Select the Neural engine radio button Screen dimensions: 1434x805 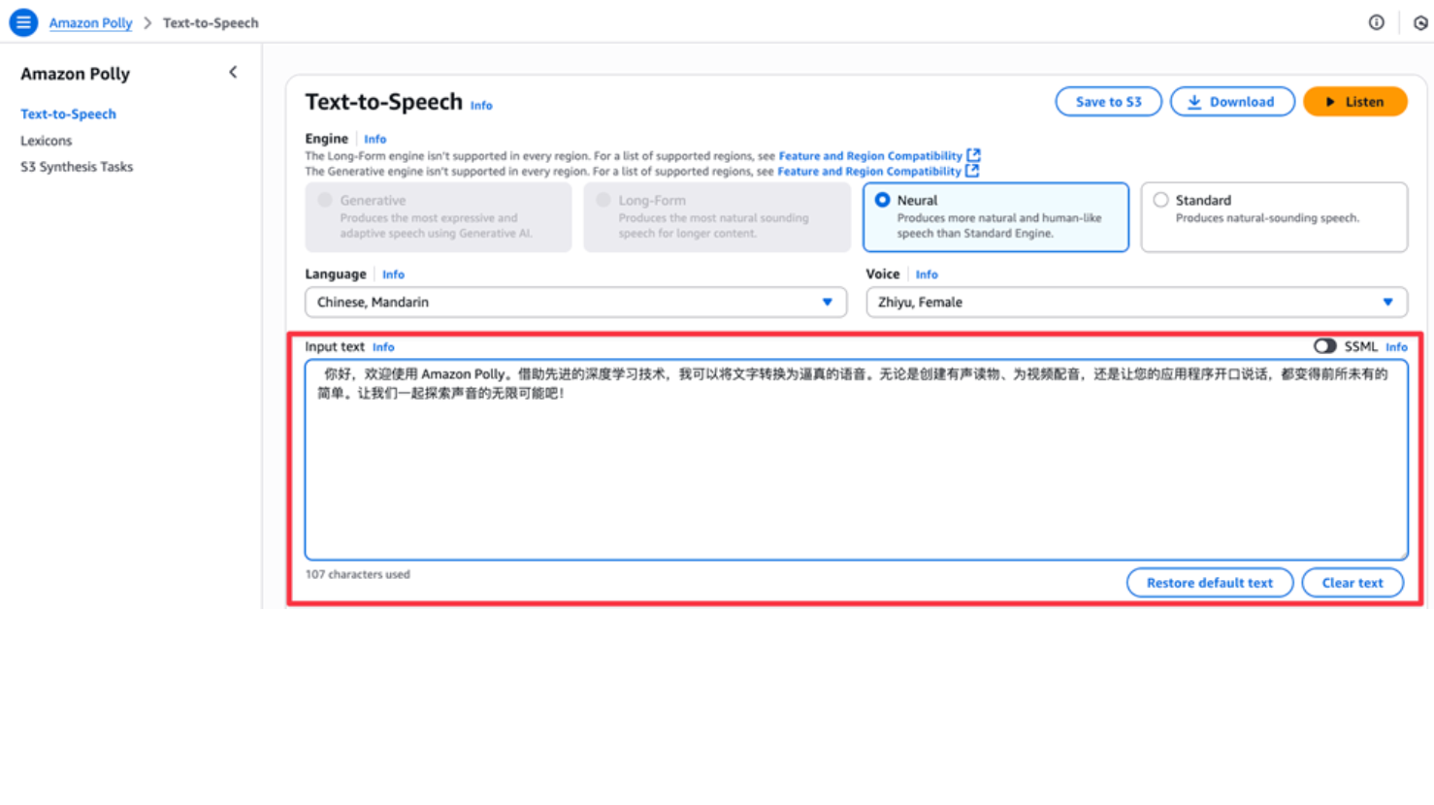coord(882,200)
